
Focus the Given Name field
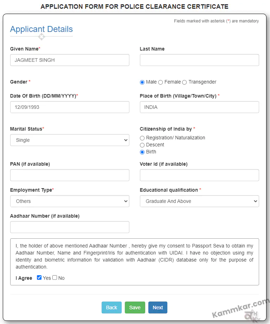[x=70, y=60]
